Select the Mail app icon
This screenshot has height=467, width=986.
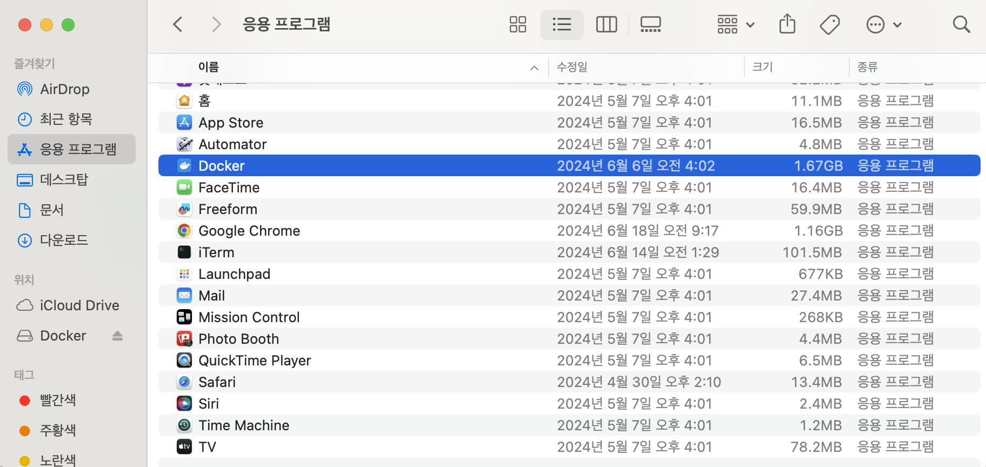click(x=184, y=295)
